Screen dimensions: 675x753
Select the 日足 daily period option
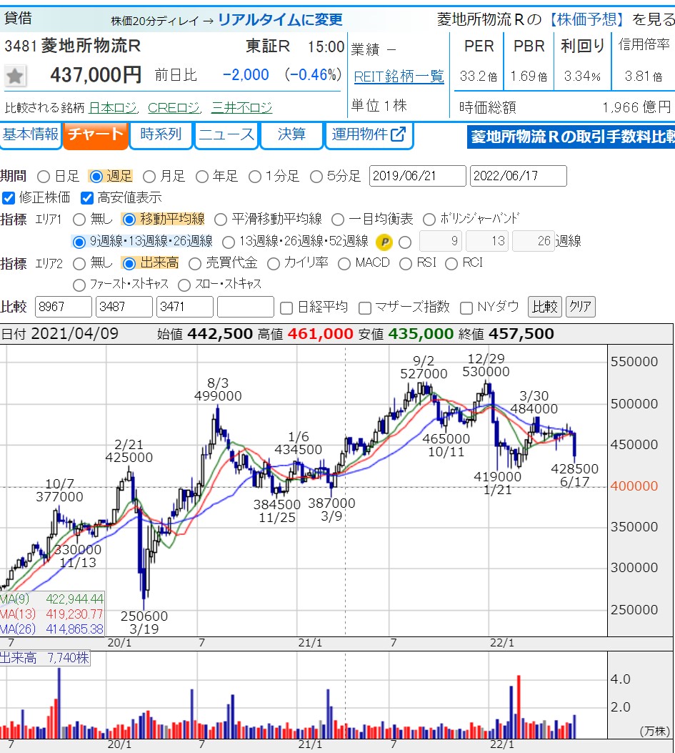[44, 177]
